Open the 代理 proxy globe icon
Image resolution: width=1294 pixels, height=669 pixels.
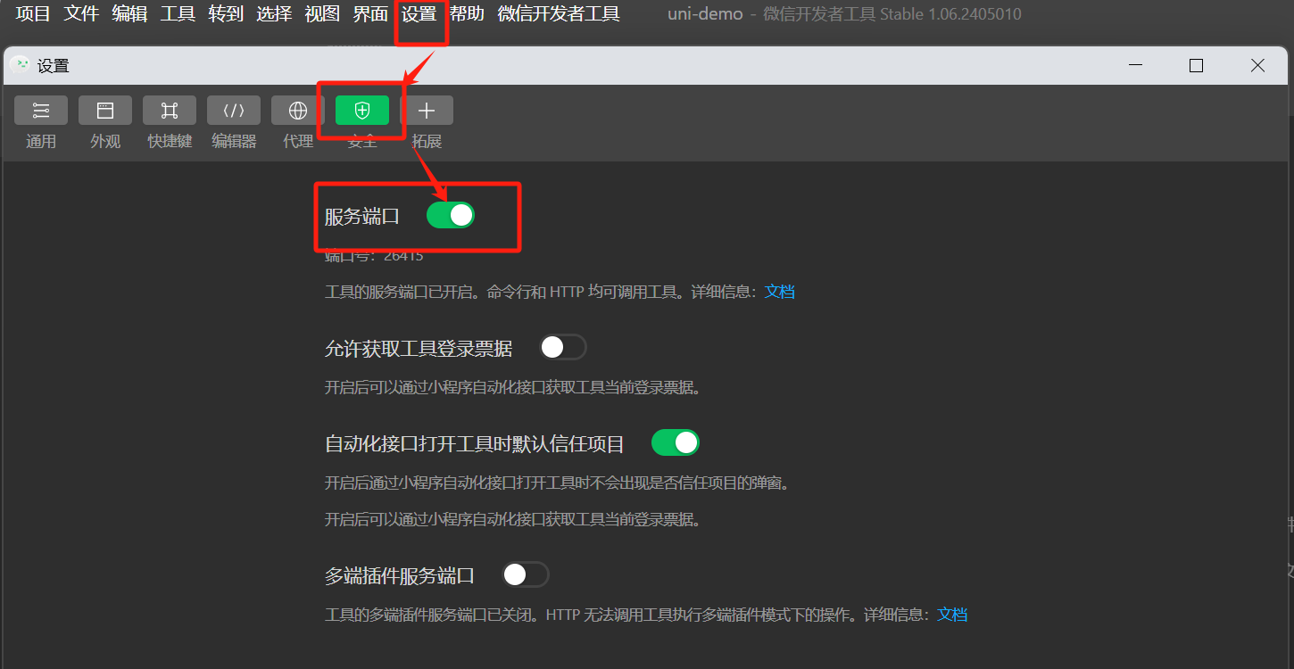click(298, 110)
